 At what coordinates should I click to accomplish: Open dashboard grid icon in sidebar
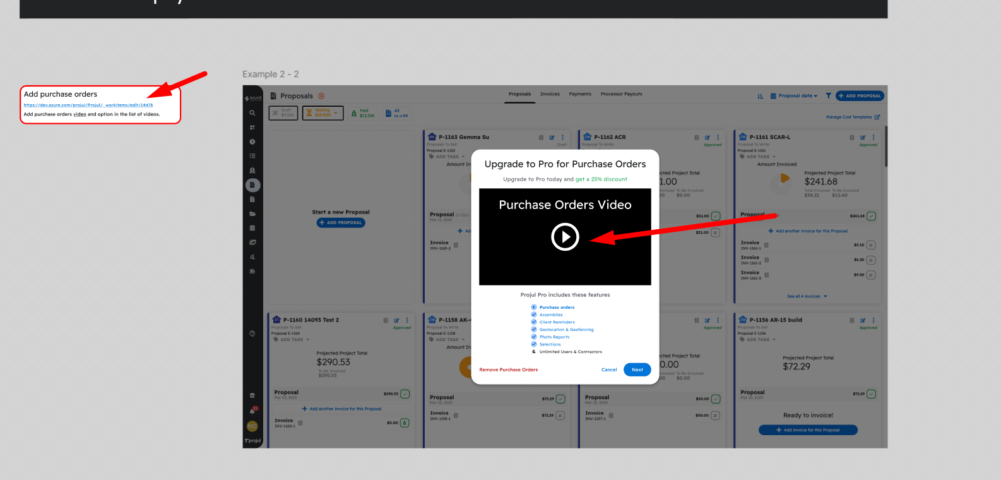252,128
